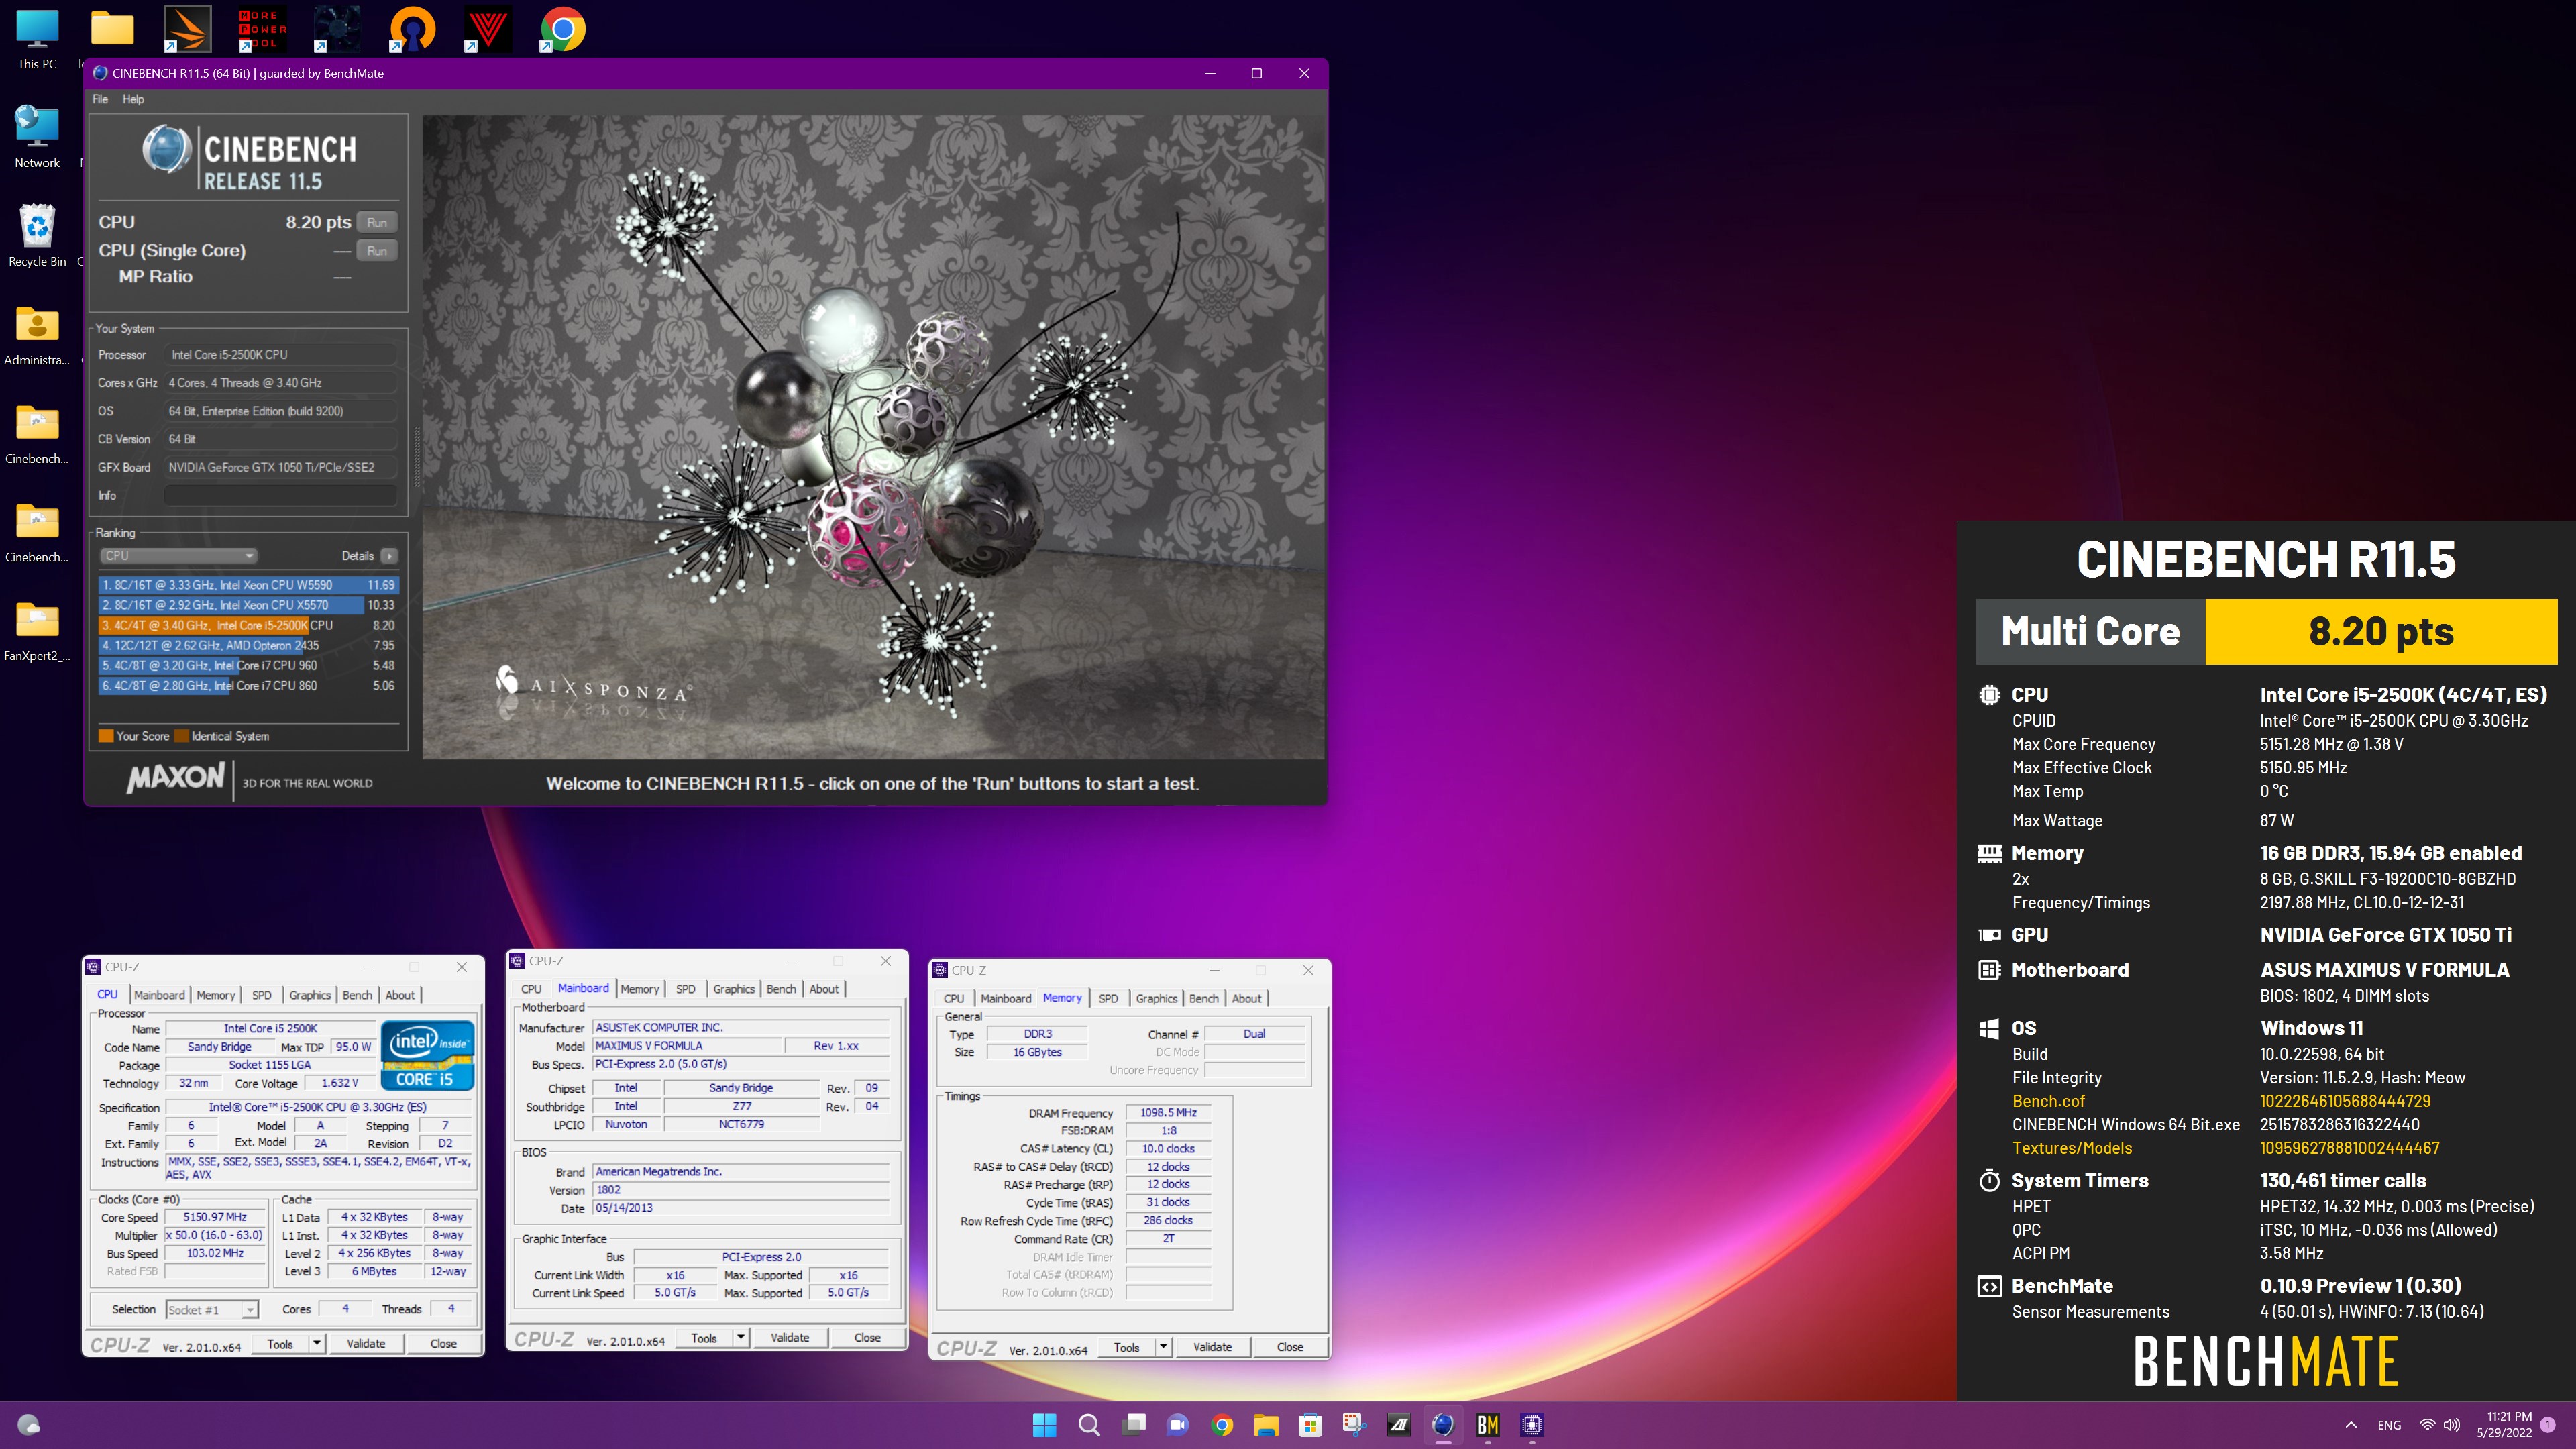The height and width of the screenshot is (1449, 2576).
Task: Click Validate in CPU-Z CPU window
Action: (x=366, y=1344)
